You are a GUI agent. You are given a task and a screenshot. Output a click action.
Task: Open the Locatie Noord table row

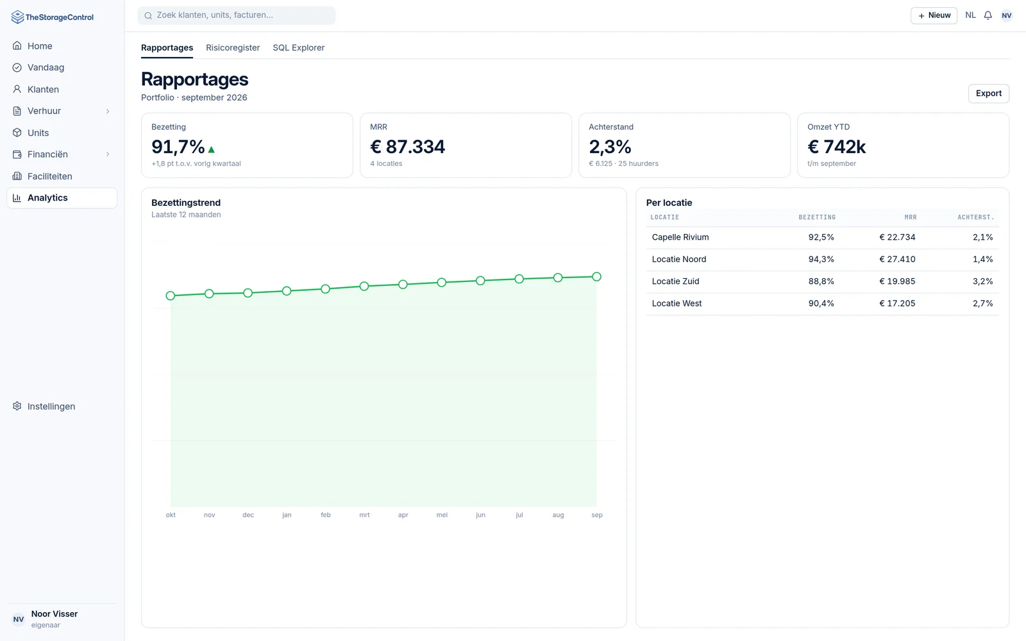coord(822,260)
